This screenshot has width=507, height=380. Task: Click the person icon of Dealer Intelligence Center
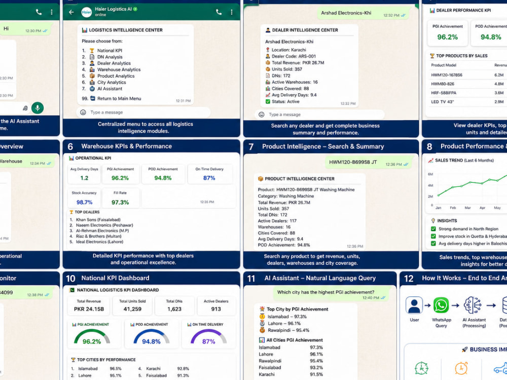(268, 30)
